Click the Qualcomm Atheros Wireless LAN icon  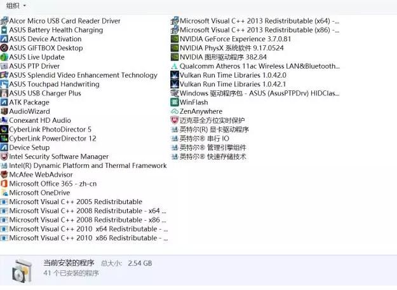[x=175, y=66]
